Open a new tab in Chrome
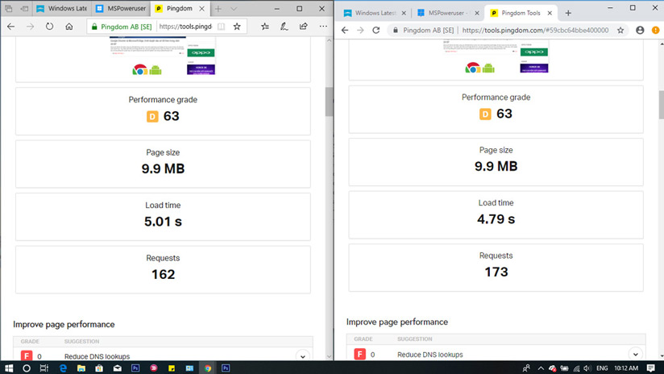This screenshot has height=374, width=664. [x=568, y=13]
